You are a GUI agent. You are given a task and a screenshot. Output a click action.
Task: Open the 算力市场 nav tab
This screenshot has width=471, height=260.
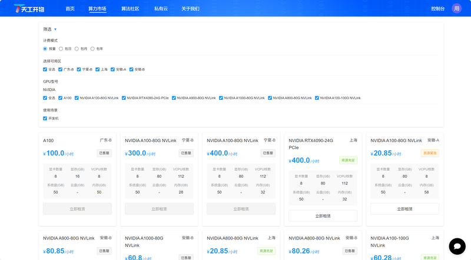(x=97, y=9)
